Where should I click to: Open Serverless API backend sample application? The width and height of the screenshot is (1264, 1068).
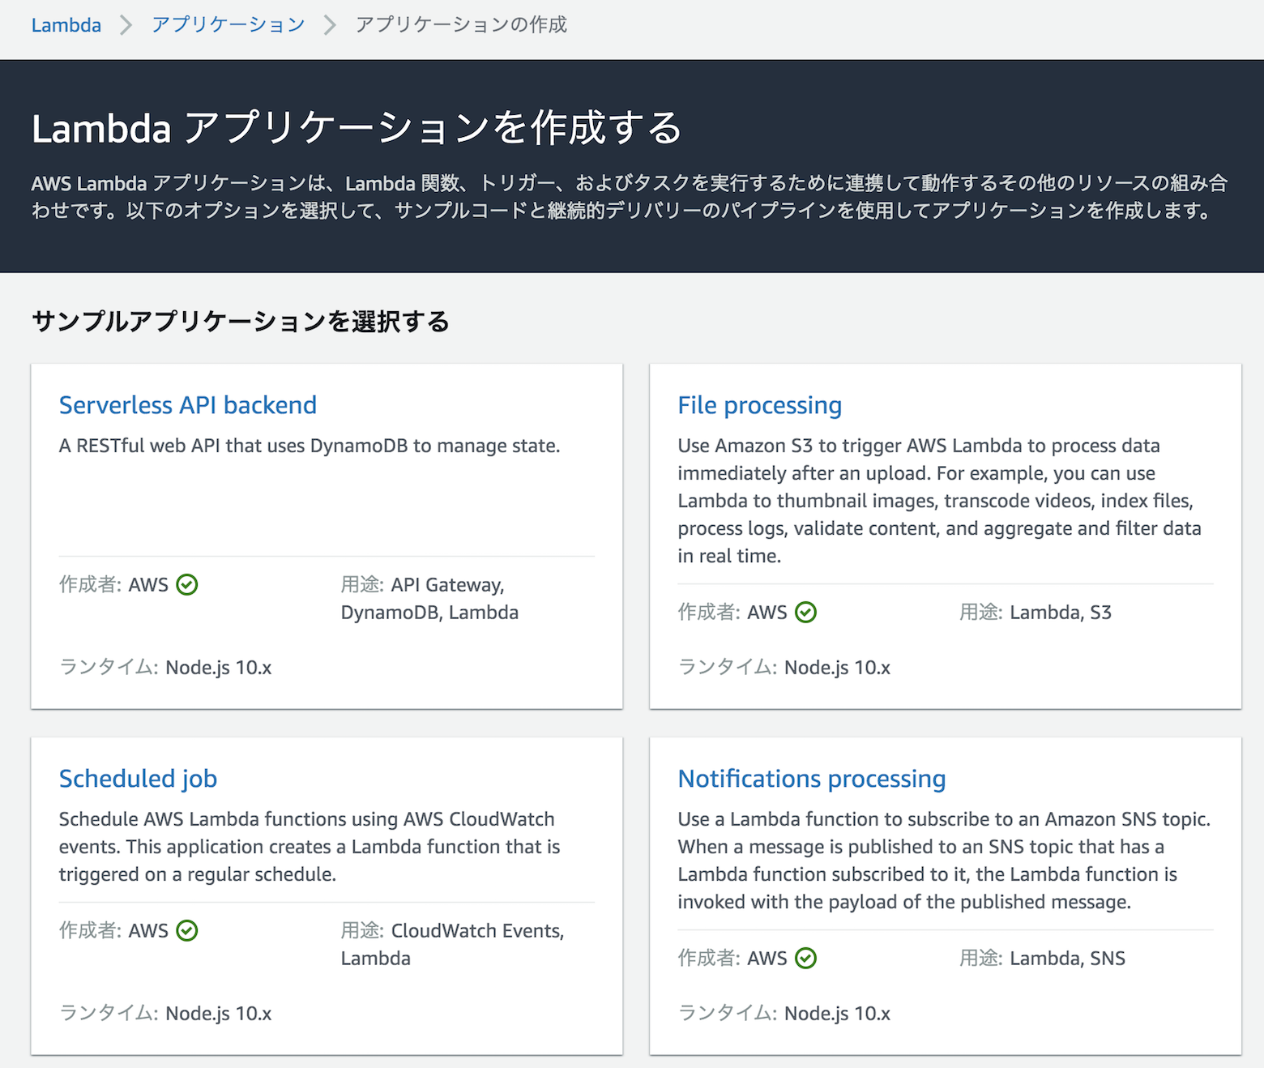188,405
